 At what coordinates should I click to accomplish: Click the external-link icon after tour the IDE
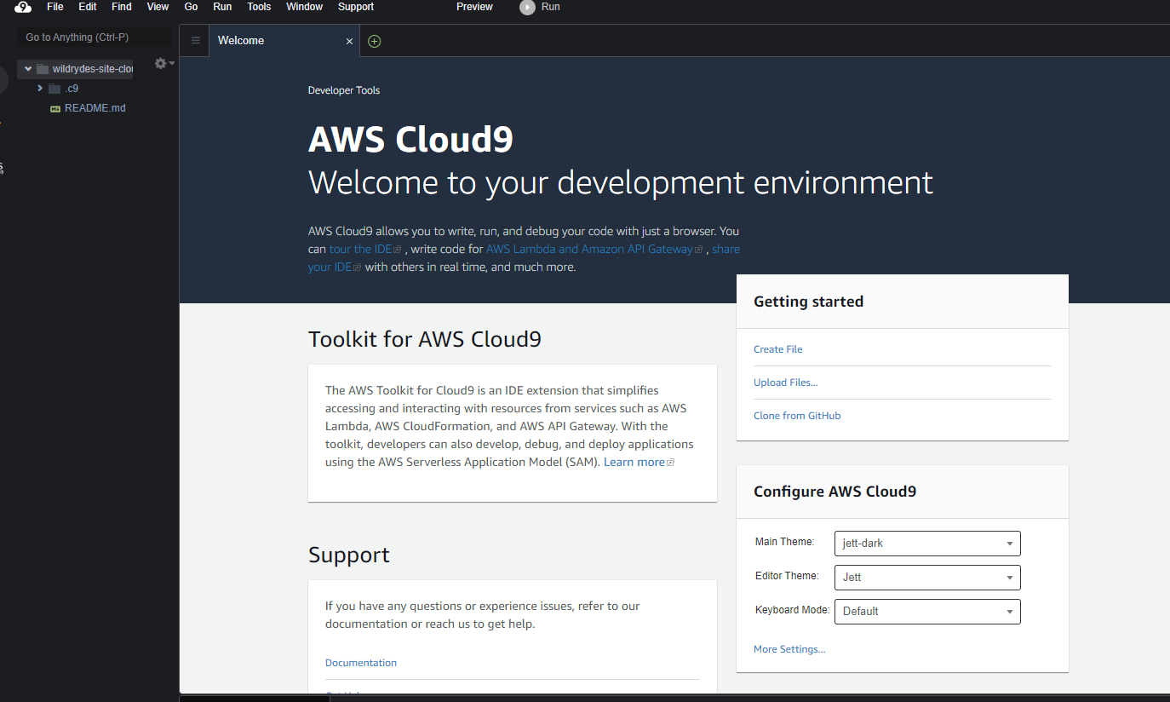pyautogui.click(x=399, y=249)
